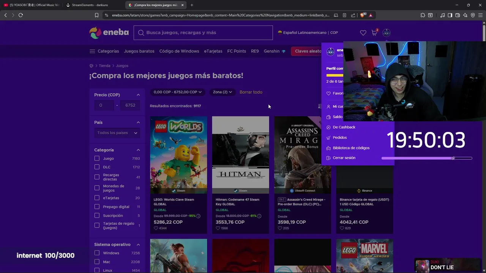Collapse the Precio (COP) filter section
486x273 pixels.
click(x=138, y=95)
